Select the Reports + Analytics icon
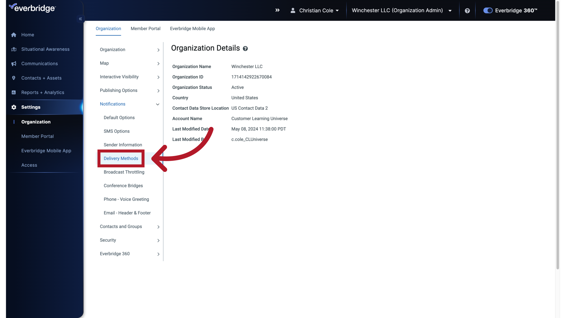The height and width of the screenshot is (318, 566). 14,92
